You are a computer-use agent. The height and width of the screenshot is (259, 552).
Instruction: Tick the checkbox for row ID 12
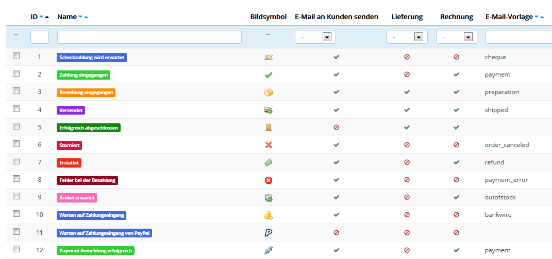16,249
